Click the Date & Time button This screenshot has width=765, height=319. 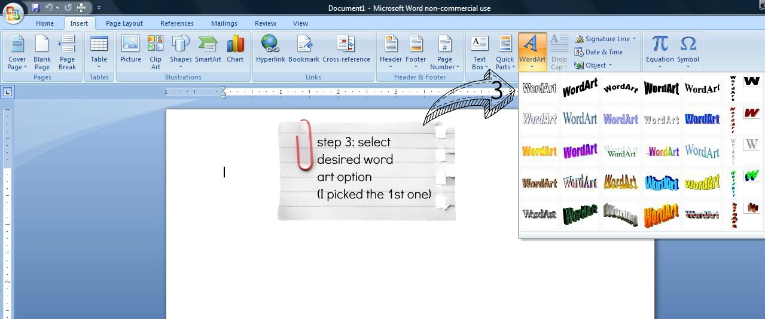click(x=599, y=52)
